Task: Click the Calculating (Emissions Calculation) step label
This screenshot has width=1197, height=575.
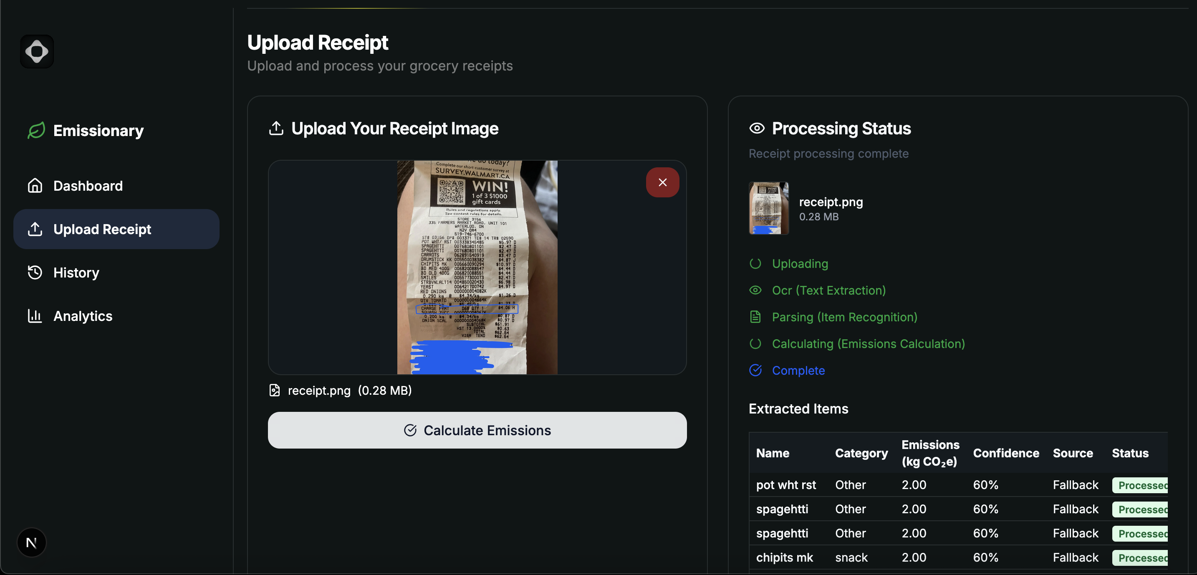Action: pos(868,344)
